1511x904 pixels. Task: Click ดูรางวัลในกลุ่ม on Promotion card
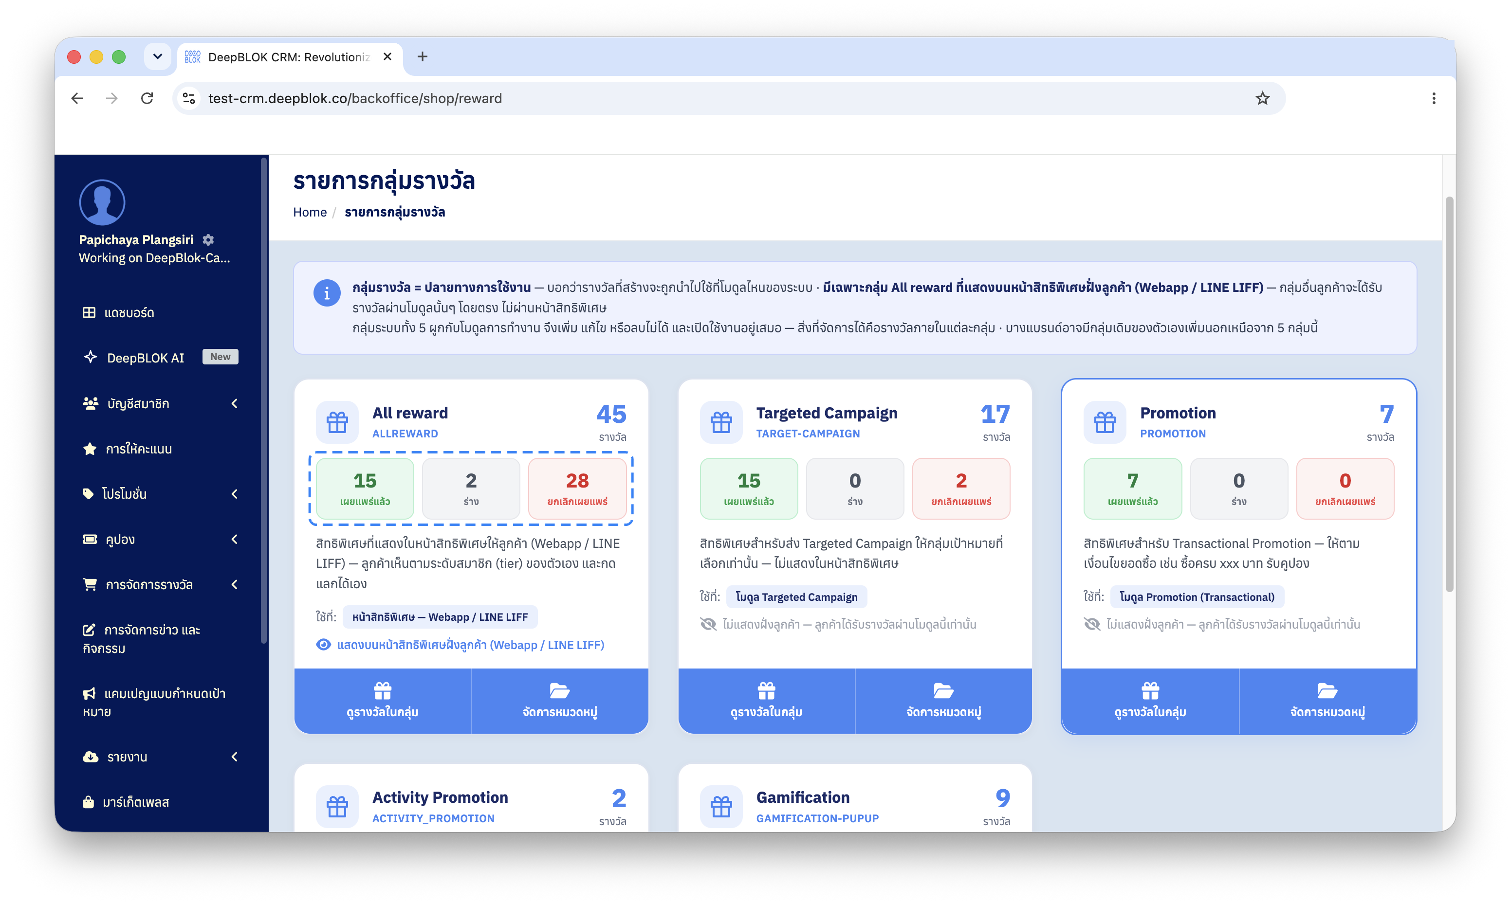coord(1150,701)
